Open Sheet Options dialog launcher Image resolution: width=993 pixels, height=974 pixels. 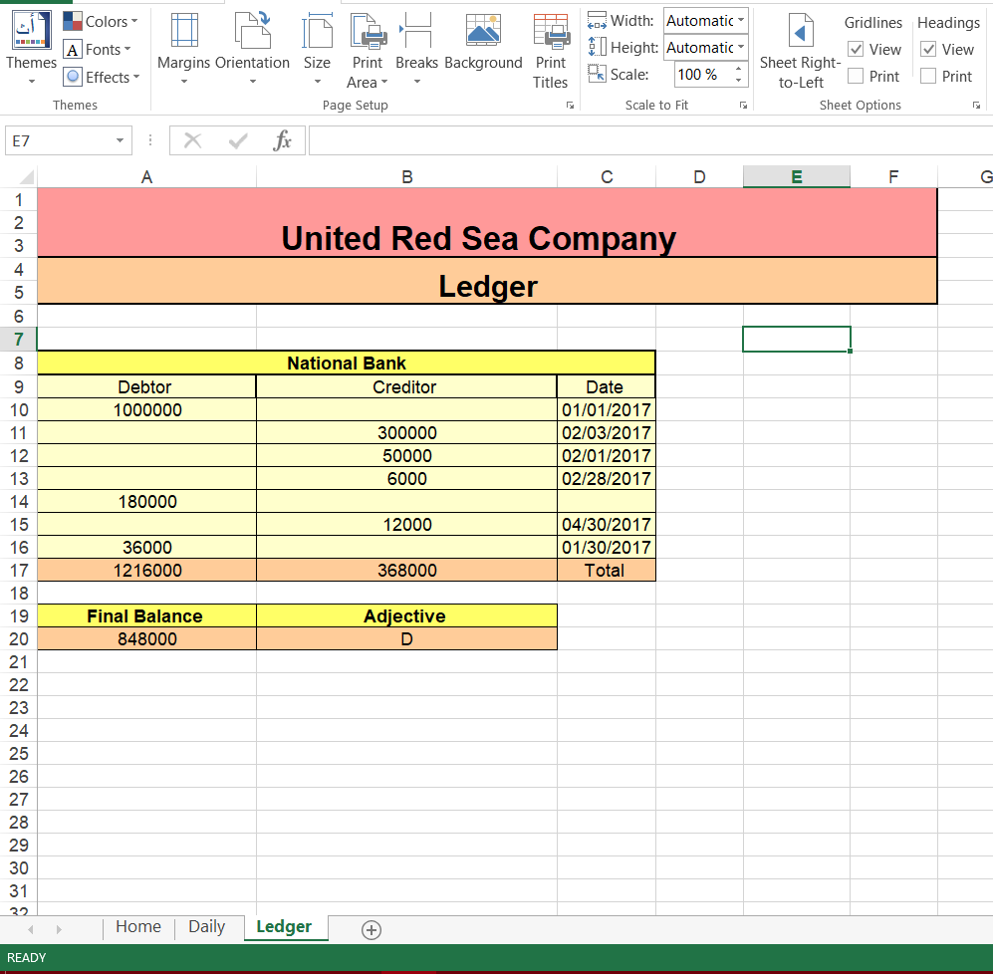click(x=976, y=106)
